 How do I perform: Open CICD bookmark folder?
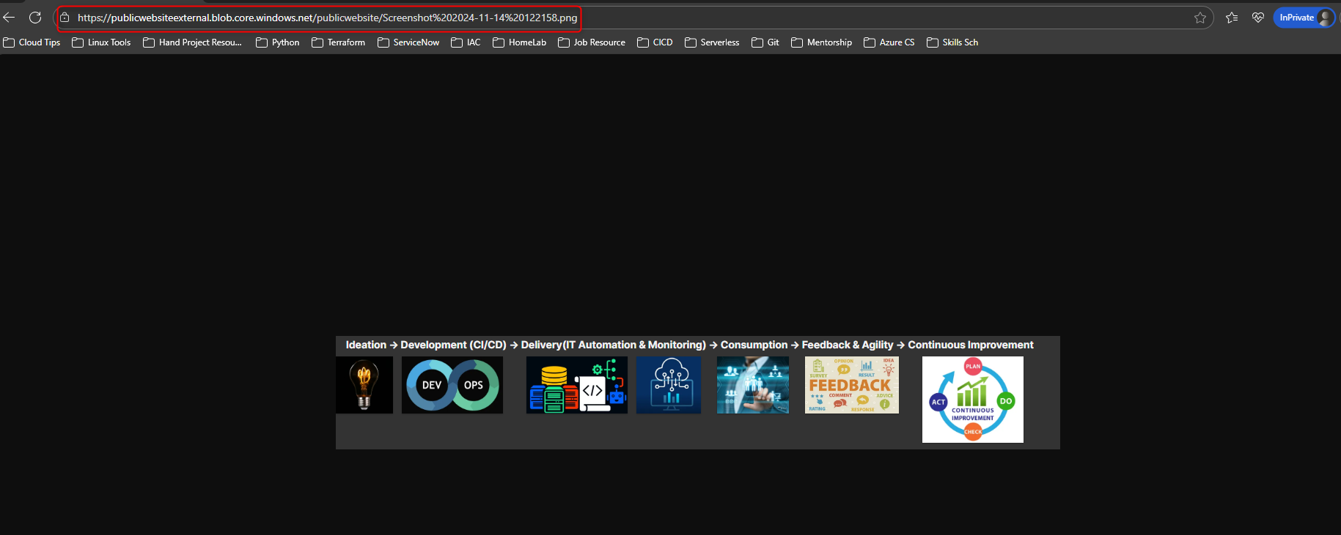tap(655, 42)
